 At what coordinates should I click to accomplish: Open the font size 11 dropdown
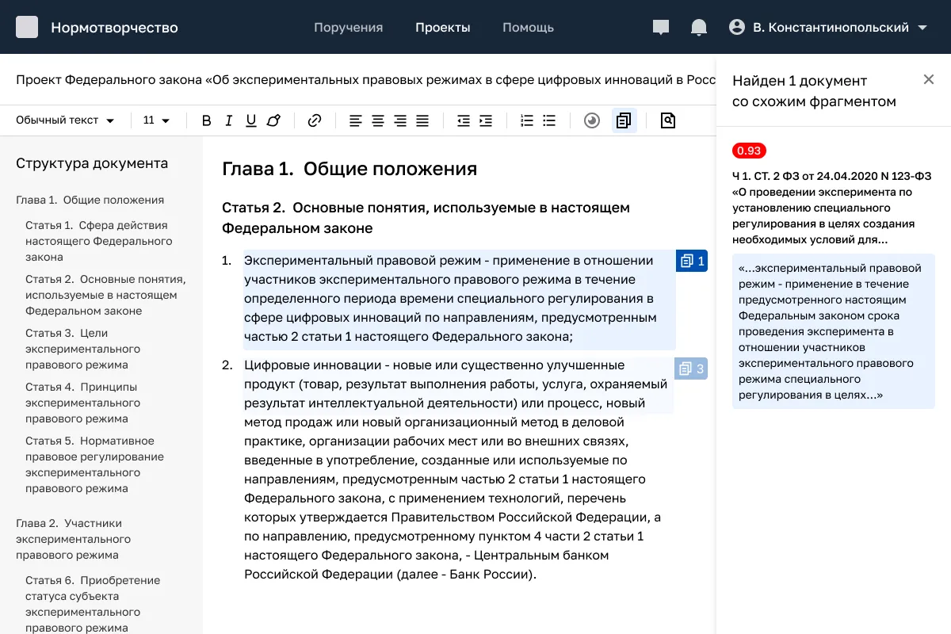[x=157, y=120]
